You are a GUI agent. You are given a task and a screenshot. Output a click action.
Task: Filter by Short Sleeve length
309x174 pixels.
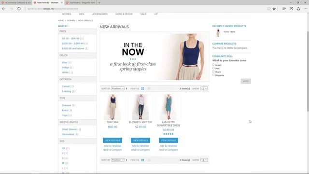[70, 129]
